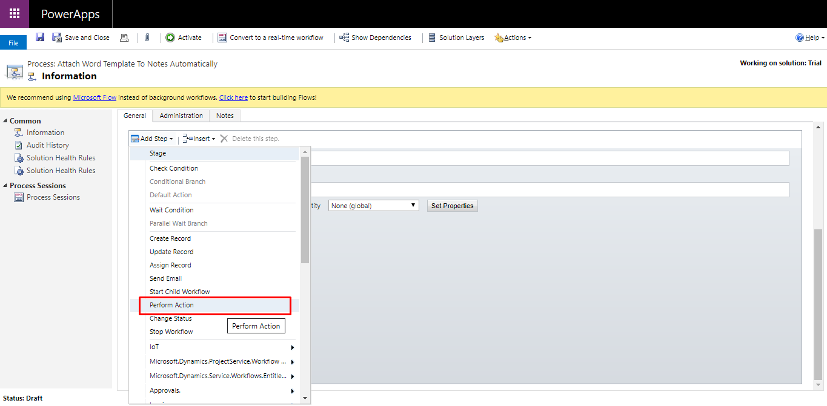Click the step menu scrollbar down arrow
Viewport: 827px width, 406px height.
[x=305, y=399]
